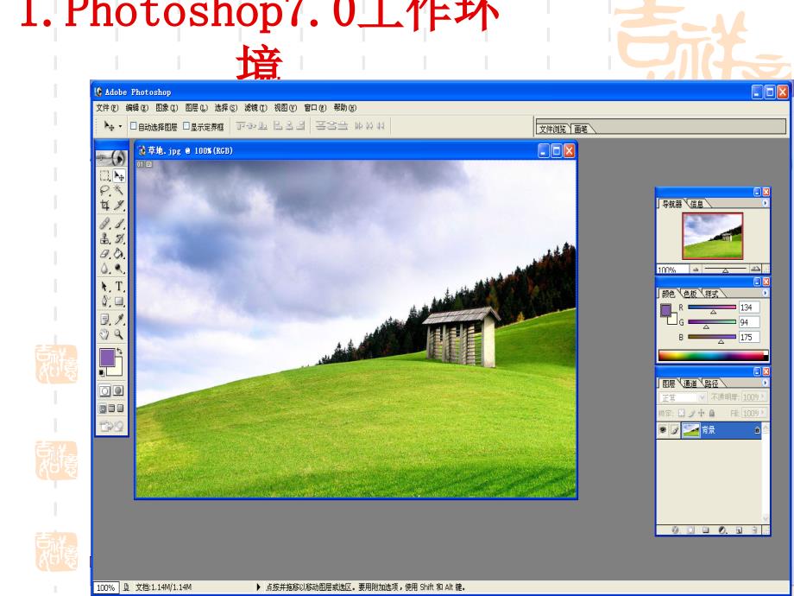Select the Crop tool

(x=104, y=206)
